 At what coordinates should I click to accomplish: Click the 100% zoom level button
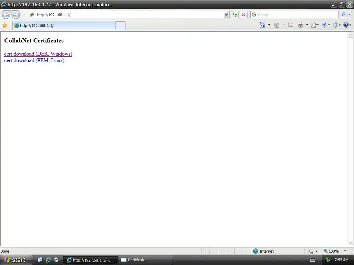pyautogui.click(x=331, y=251)
